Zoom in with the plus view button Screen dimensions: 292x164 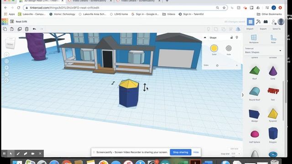click(6, 68)
